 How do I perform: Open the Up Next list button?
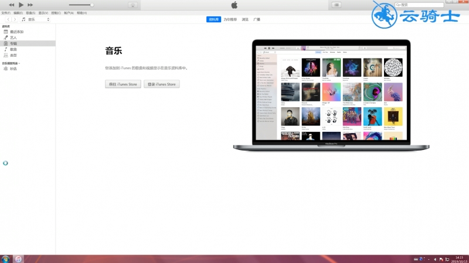tap(337, 5)
